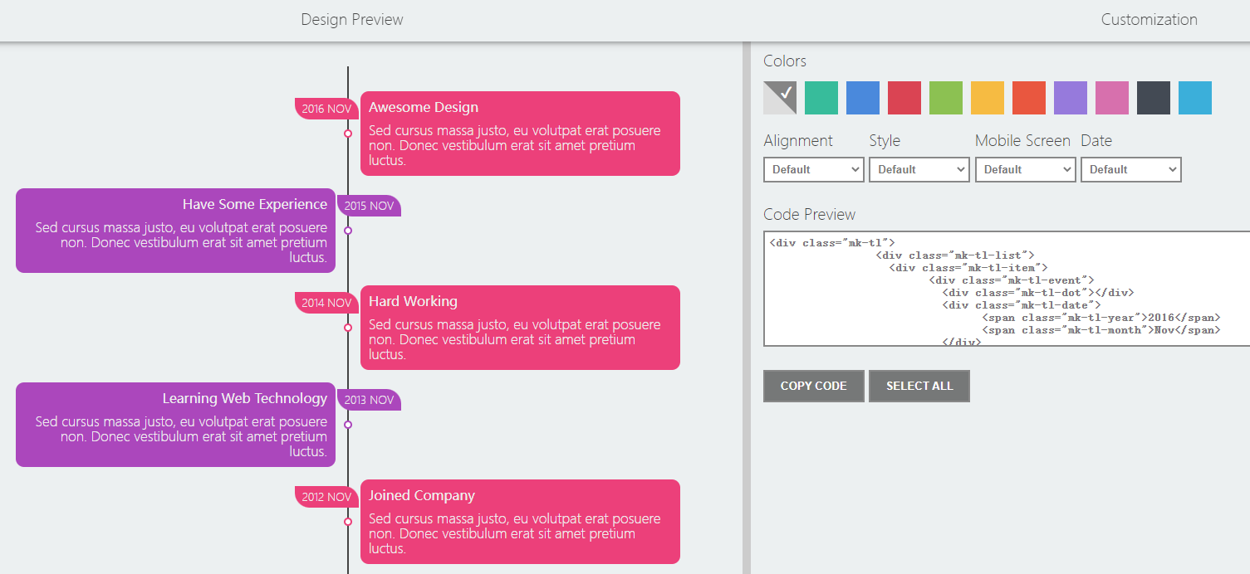Click inside the Code Preview text area
The width and height of the screenshot is (1250, 574).
[x=1005, y=288]
